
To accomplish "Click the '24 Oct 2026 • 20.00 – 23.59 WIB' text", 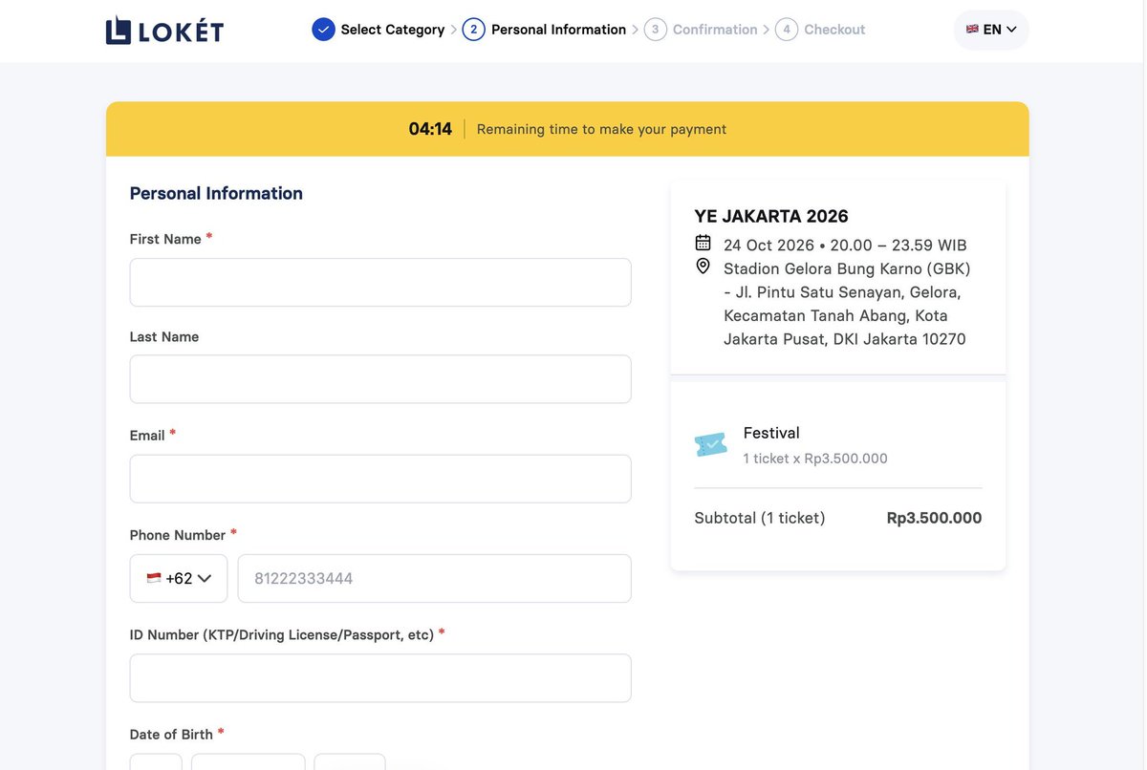I will (x=845, y=245).
